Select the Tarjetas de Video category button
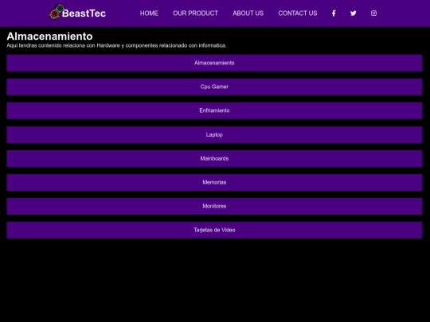 pyautogui.click(x=214, y=230)
